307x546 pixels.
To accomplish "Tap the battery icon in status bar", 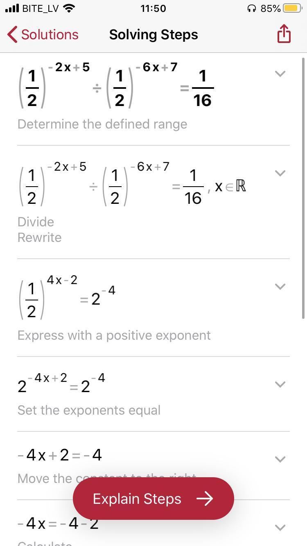I will (292, 9).
